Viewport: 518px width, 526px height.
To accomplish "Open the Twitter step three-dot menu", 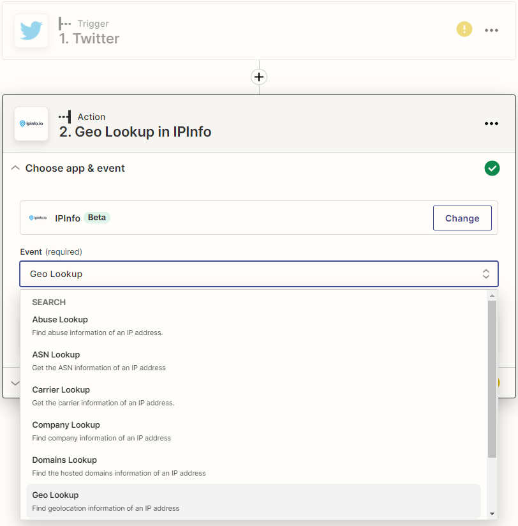I will [491, 30].
